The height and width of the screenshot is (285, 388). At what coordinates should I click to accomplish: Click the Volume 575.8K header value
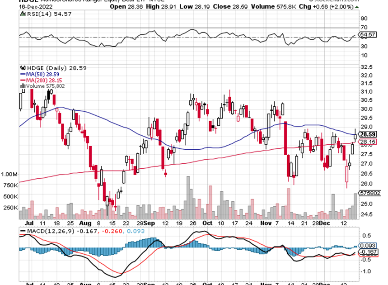coord(273,7)
